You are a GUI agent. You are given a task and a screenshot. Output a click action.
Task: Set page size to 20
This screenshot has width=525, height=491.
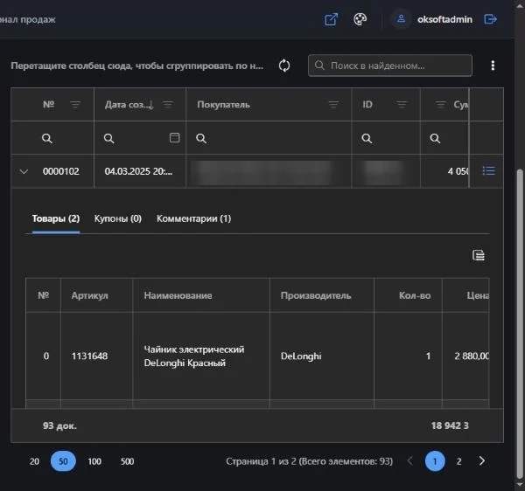pos(34,461)
